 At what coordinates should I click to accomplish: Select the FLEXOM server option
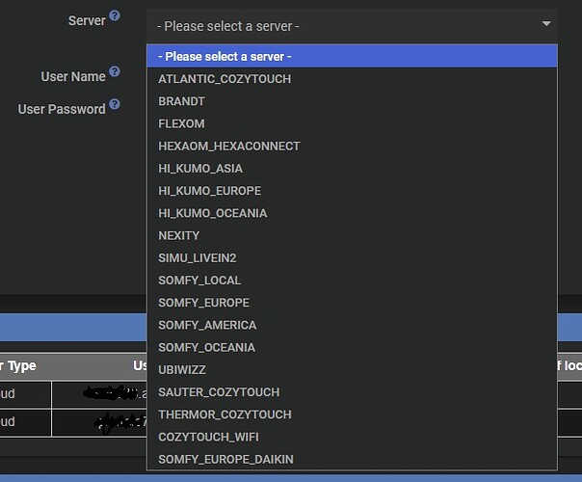tap(352, 123)
